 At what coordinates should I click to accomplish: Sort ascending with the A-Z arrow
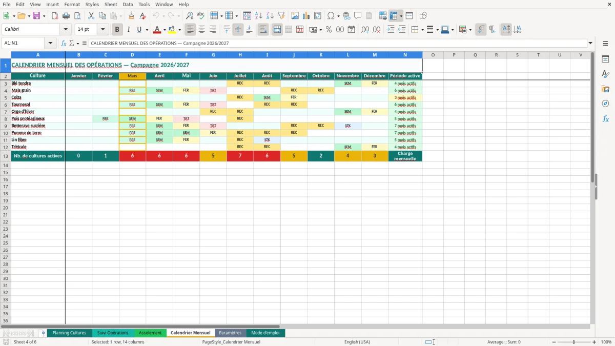pos(259,16)
